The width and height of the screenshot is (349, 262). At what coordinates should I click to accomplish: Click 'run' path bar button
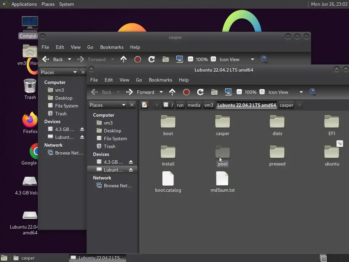point(180,105)
